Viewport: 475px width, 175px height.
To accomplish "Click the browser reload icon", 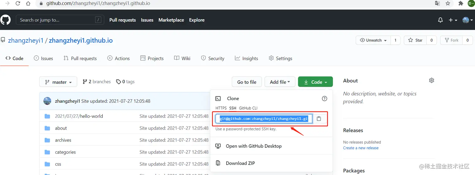I will 18,3.
